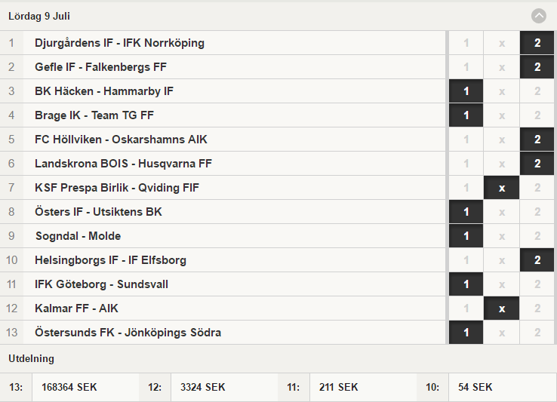Click the 12 correct payout 3324 SEK
Viewport: 557px width, 402px height.
coord(203,387)
